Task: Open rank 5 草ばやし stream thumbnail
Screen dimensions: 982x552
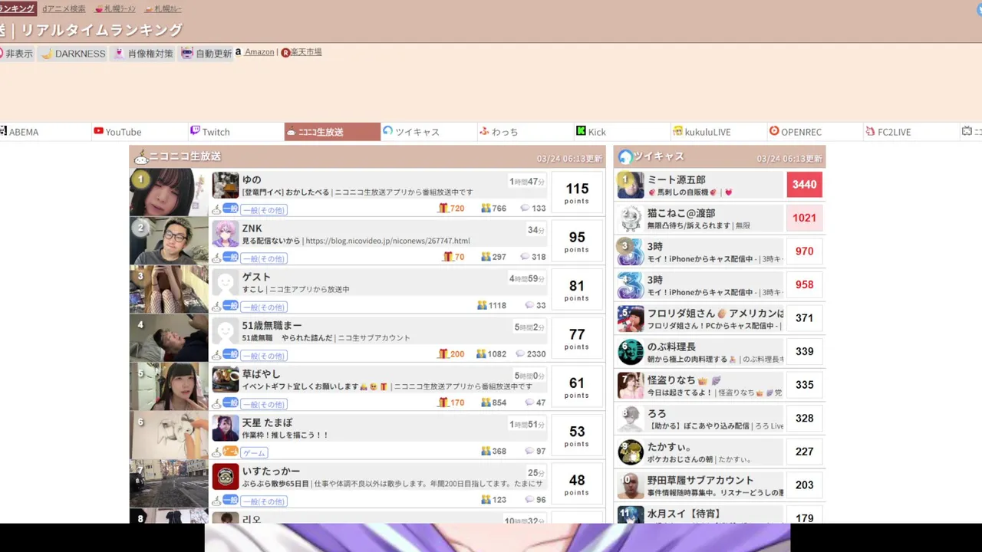Action: (x=169, y=387)
